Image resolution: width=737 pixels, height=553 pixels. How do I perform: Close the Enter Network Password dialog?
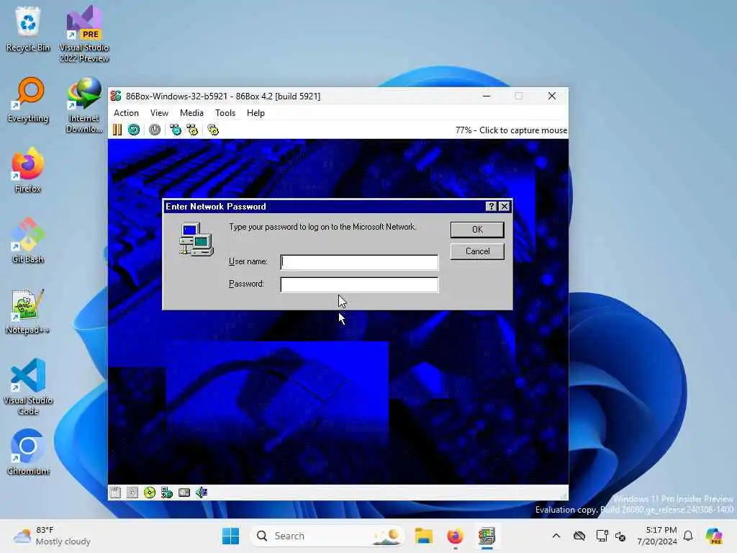point(505,207)
